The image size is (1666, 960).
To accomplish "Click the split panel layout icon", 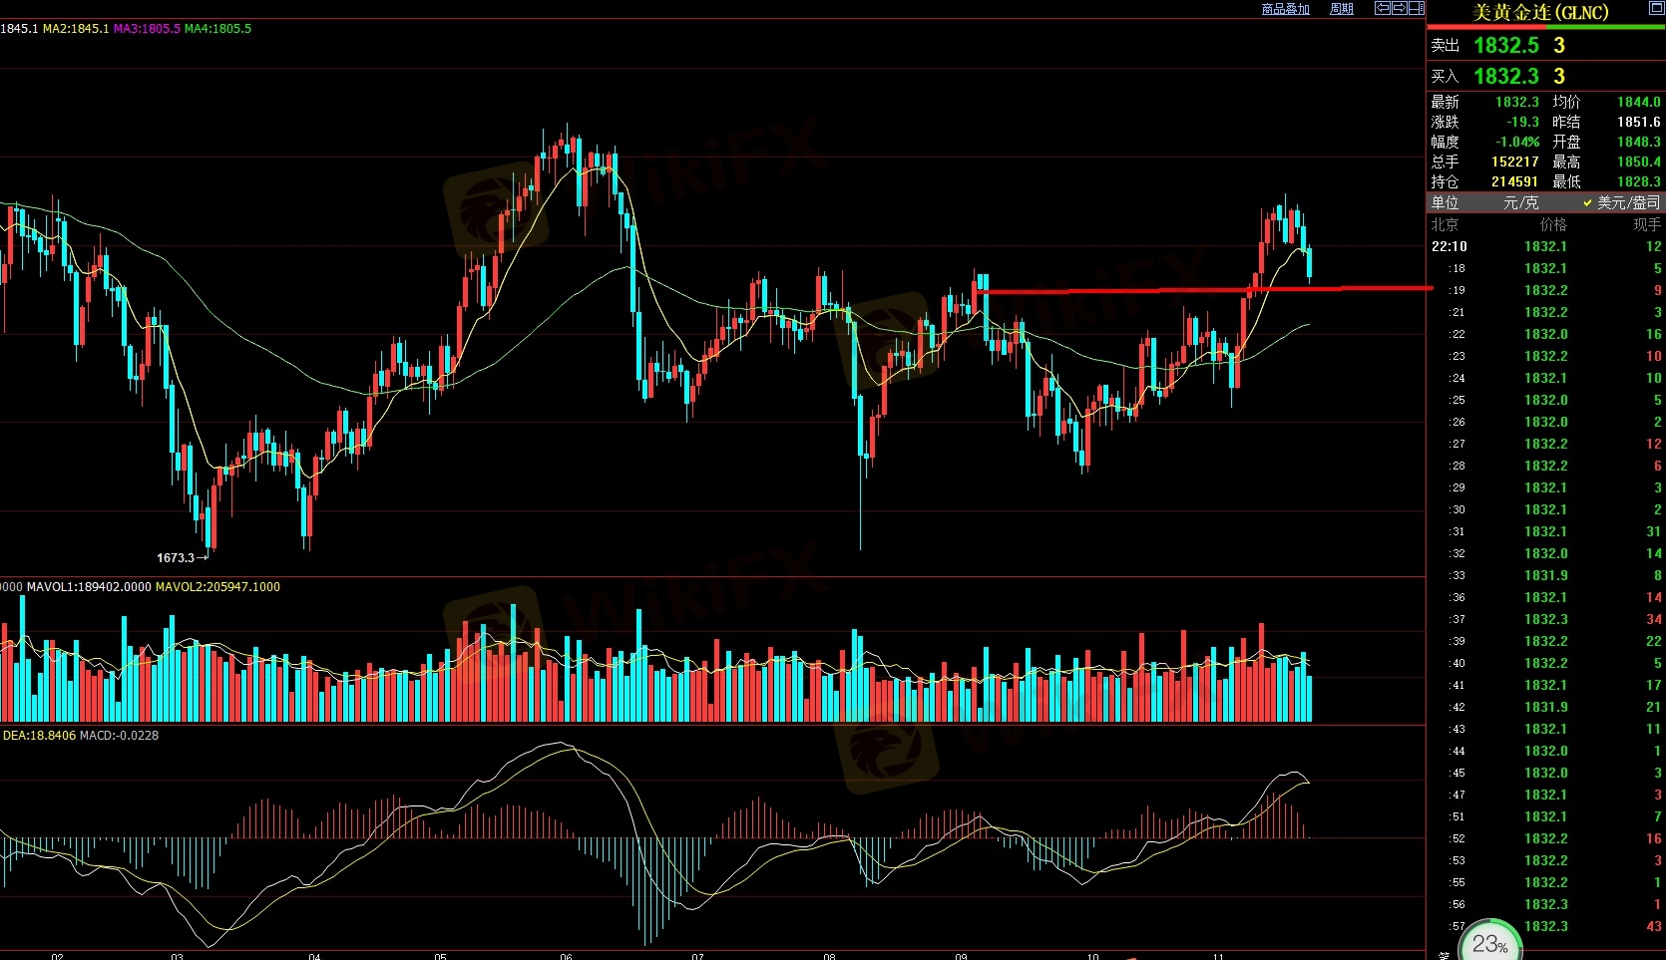I will [x=1416, y=8].
